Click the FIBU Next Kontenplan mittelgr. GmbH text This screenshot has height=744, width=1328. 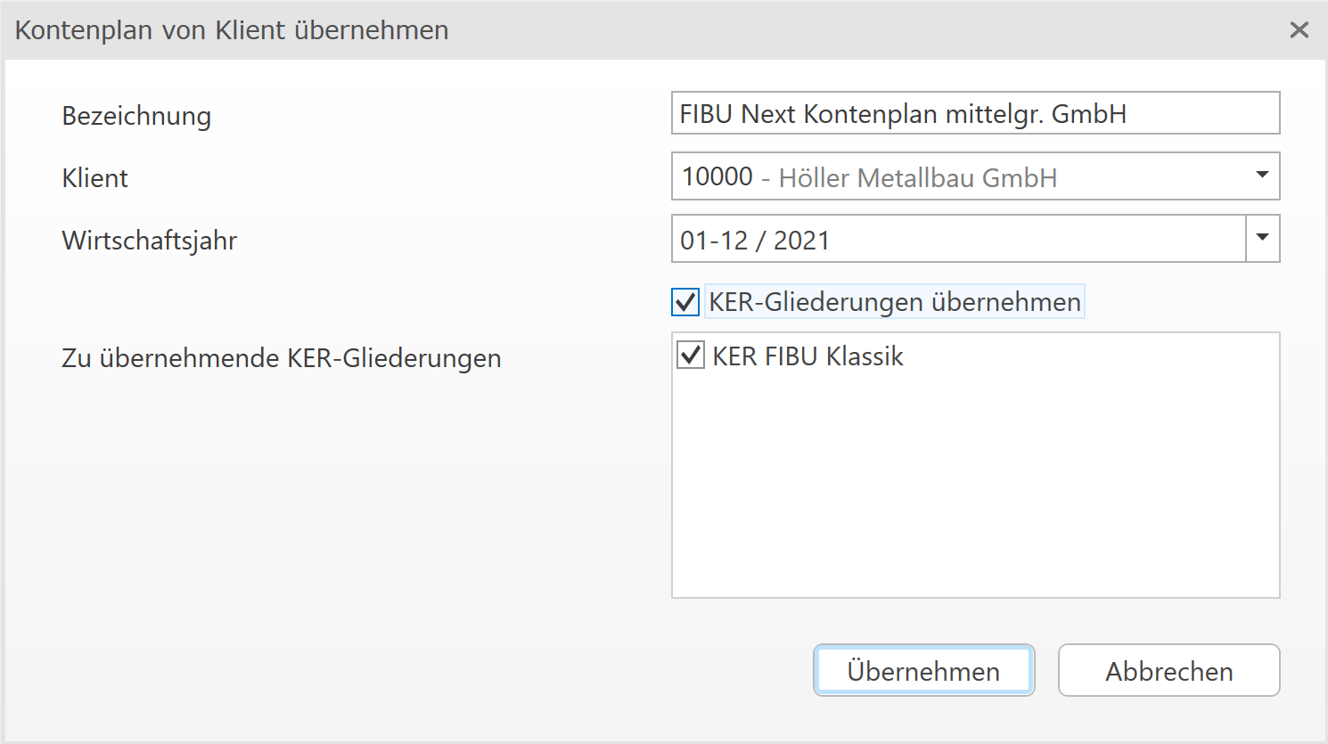902,114
